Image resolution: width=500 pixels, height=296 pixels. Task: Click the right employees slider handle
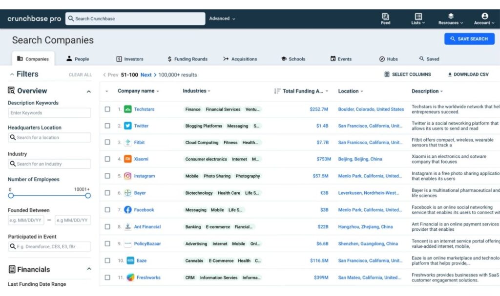[x=88, y=196]
